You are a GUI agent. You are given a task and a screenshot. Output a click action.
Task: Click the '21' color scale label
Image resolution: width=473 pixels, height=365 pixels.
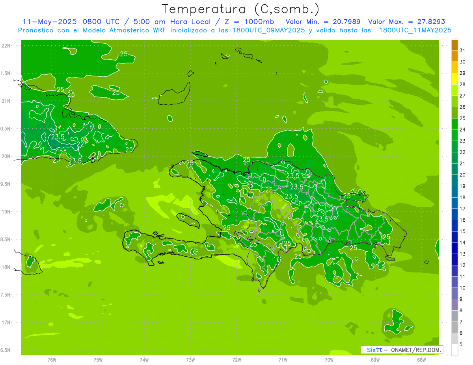coord(463,163)
